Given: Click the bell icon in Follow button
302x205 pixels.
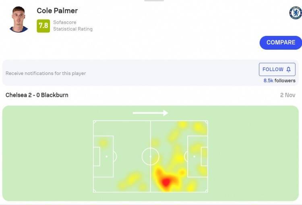Looking at the screenshot, I should 288,69.
